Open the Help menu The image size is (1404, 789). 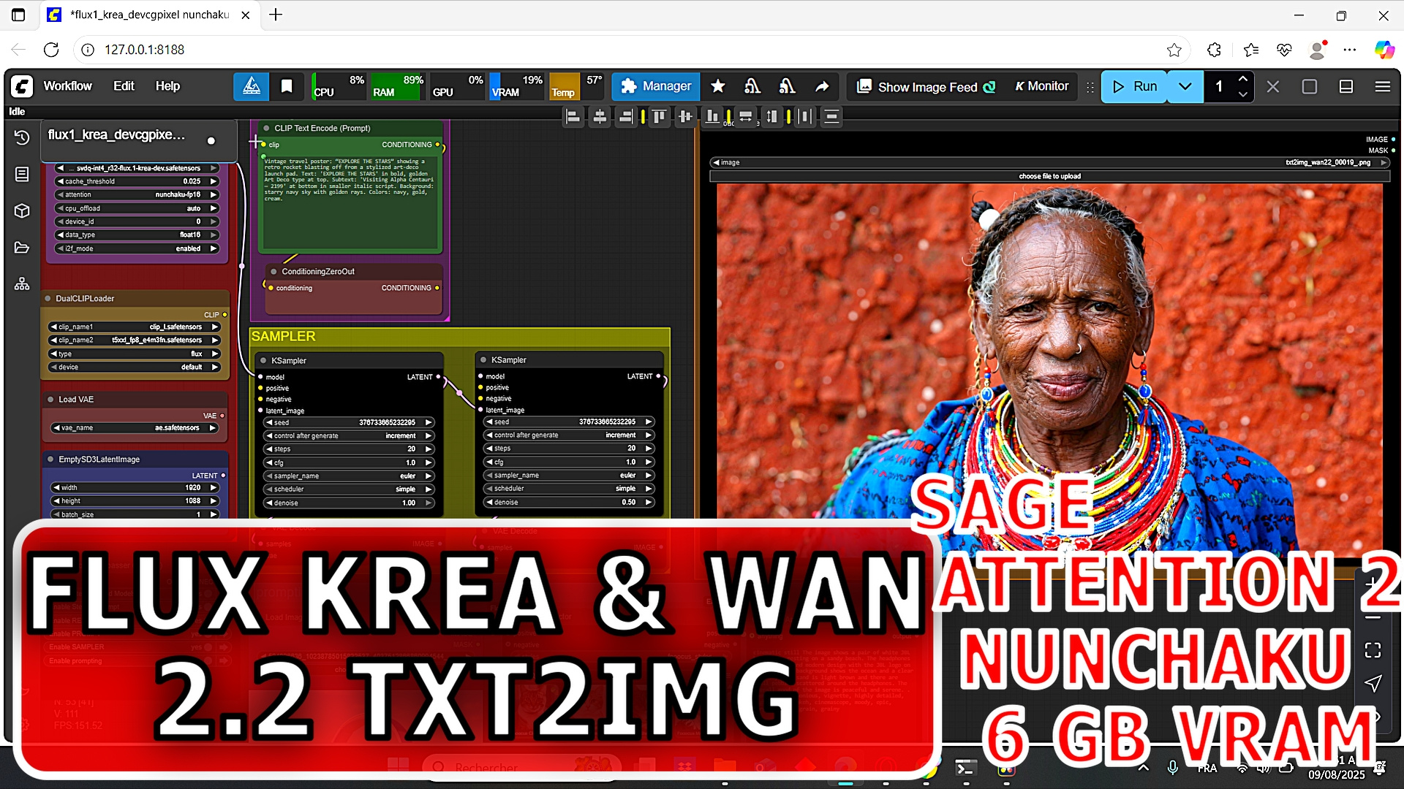[167, 86]
